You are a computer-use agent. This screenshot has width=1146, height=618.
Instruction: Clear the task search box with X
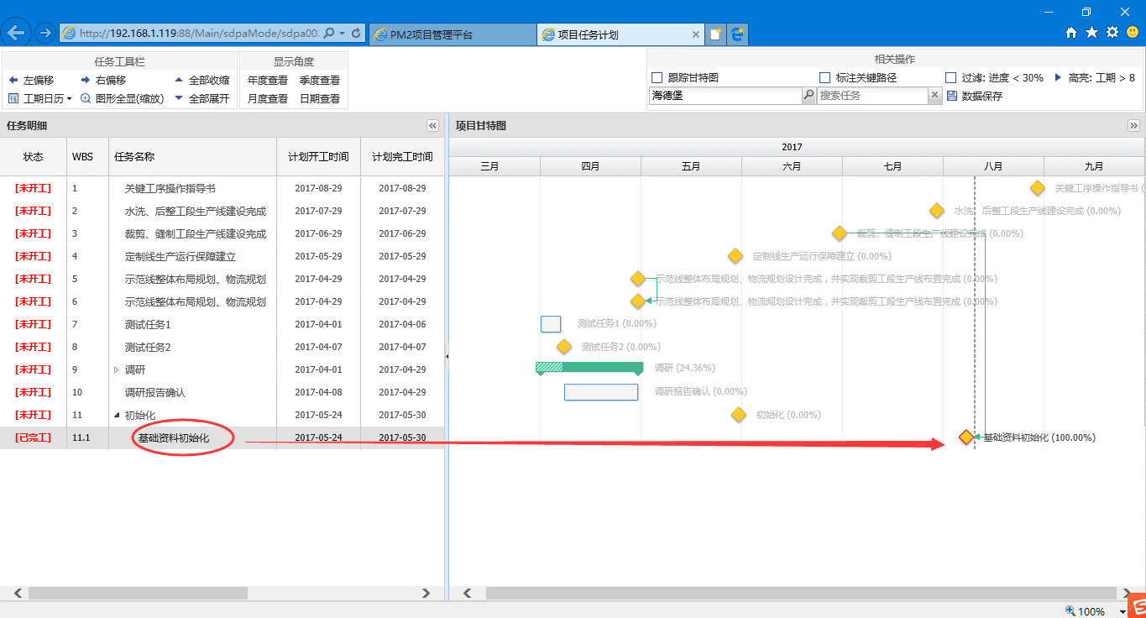click(x=934, y=96)
